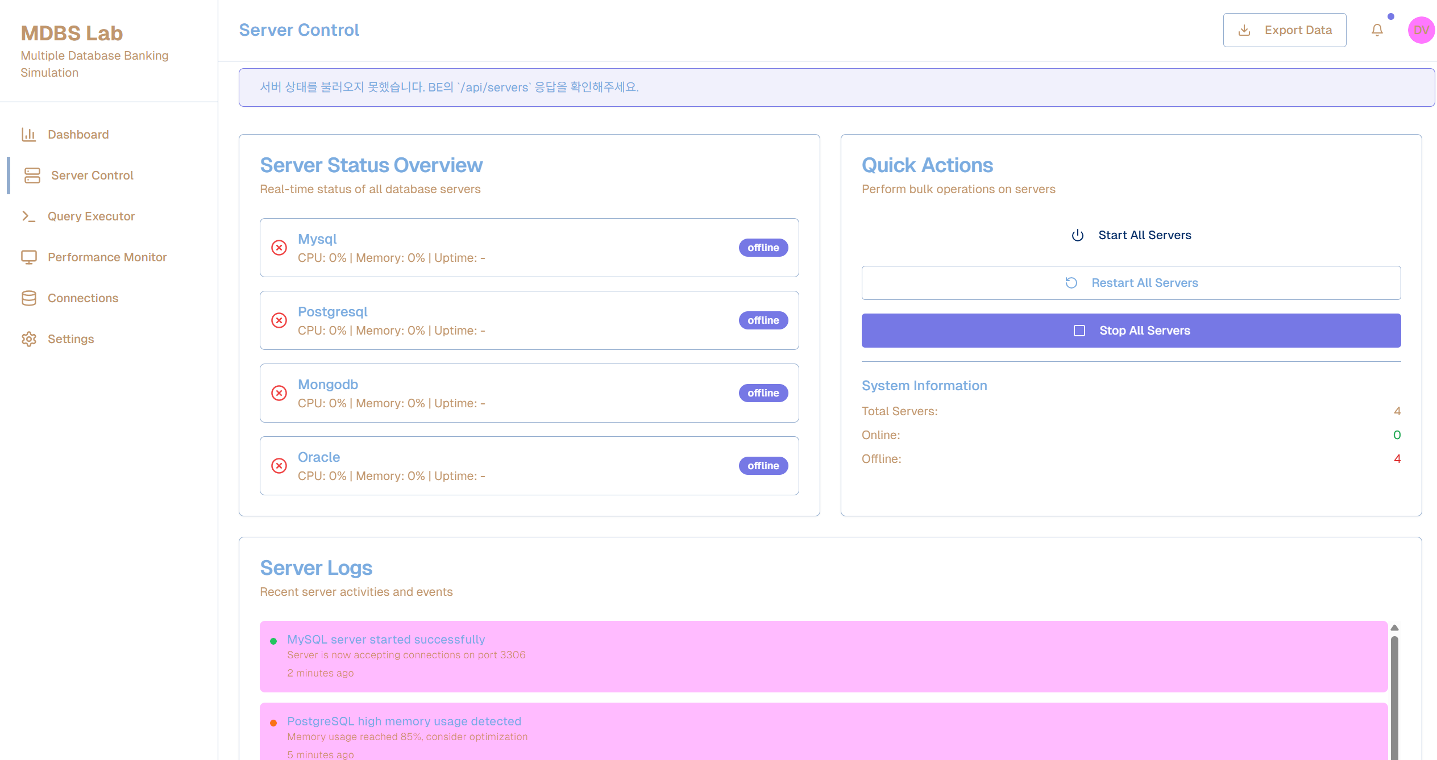Click the Mongodb offline status X icon
Viewport: 1437px width, 760px height.
pos(279,393)
